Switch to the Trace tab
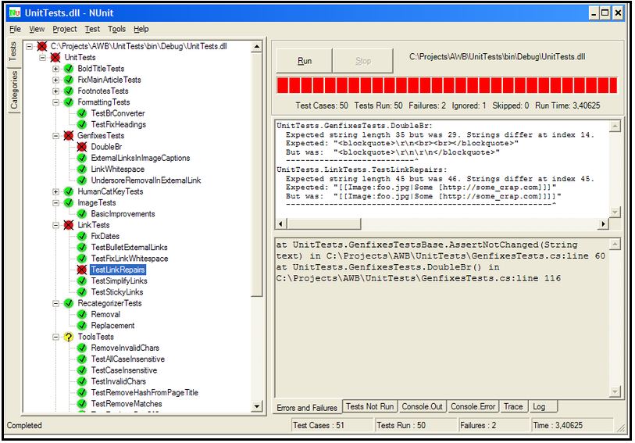 (513, 406)
